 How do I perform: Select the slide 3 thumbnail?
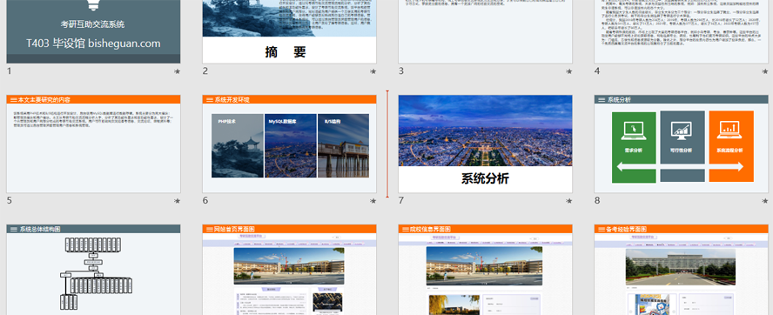485,31
